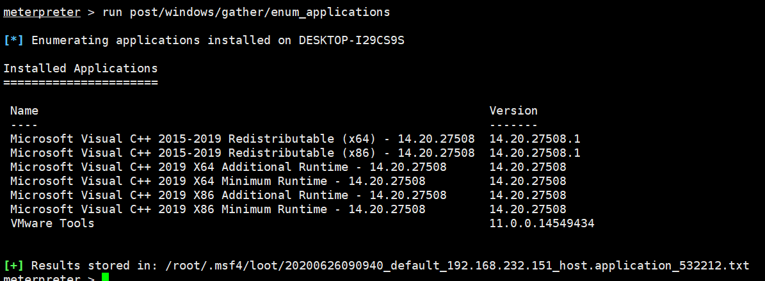Click version 14.20.27508.1 in the x86 Redistributable row
The image size is (765, 281).
click(535, 153)
